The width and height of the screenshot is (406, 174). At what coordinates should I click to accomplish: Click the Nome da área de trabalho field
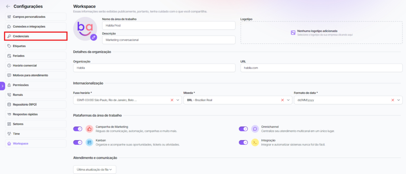(169, 25)
